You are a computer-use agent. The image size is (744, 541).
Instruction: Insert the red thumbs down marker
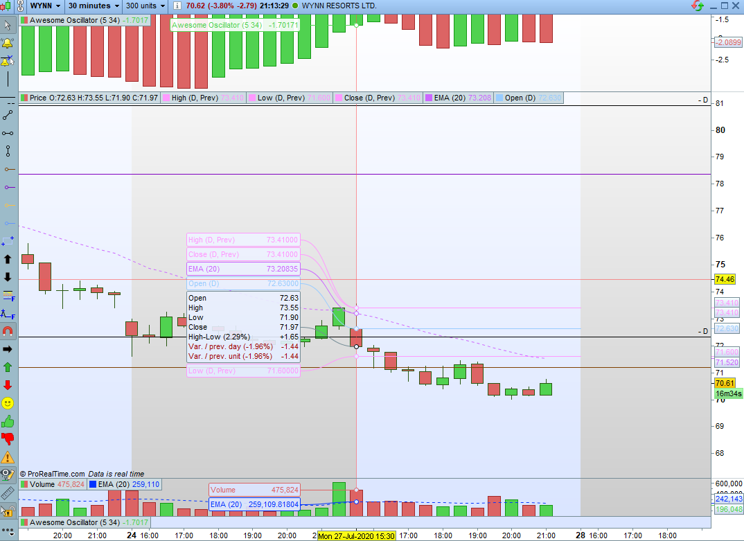pos(8,439)
